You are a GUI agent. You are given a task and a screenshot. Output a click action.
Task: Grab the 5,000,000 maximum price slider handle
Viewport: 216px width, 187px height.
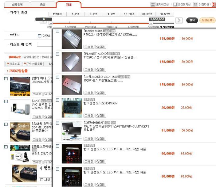click(x=151, y=23)
